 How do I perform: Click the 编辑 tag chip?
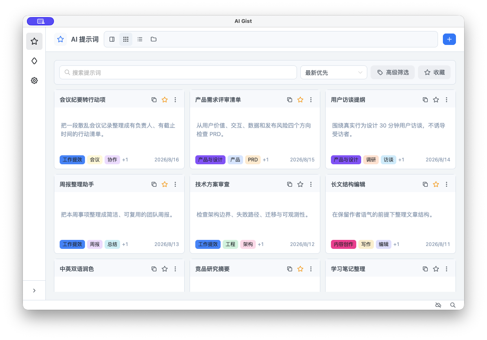(x=384, y=244)
